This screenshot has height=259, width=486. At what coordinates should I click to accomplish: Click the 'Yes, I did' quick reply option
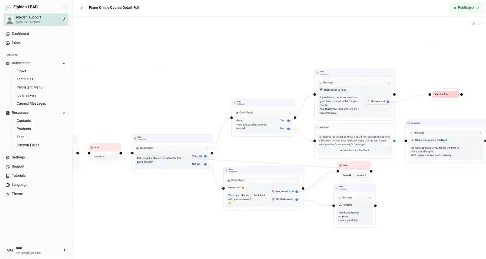(x=197, y=156)
